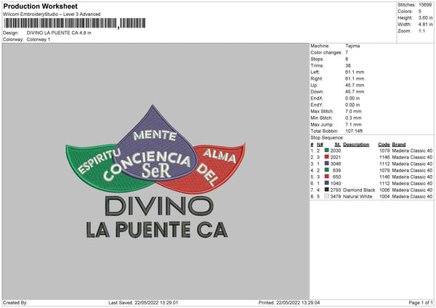Click the barcode at the top

75,23
